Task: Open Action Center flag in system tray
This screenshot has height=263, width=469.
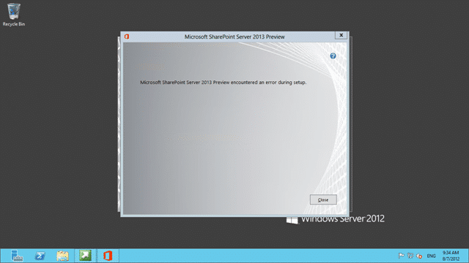Action: pyautogui.click(x=401, y=256)
